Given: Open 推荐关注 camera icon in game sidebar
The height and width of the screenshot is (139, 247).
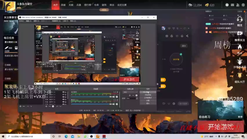Looking at the screenshot, I should point(240,33).
